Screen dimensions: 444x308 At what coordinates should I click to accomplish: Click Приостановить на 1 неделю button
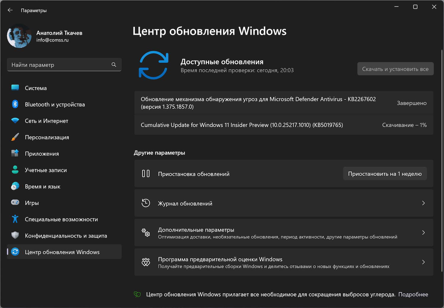385,174
